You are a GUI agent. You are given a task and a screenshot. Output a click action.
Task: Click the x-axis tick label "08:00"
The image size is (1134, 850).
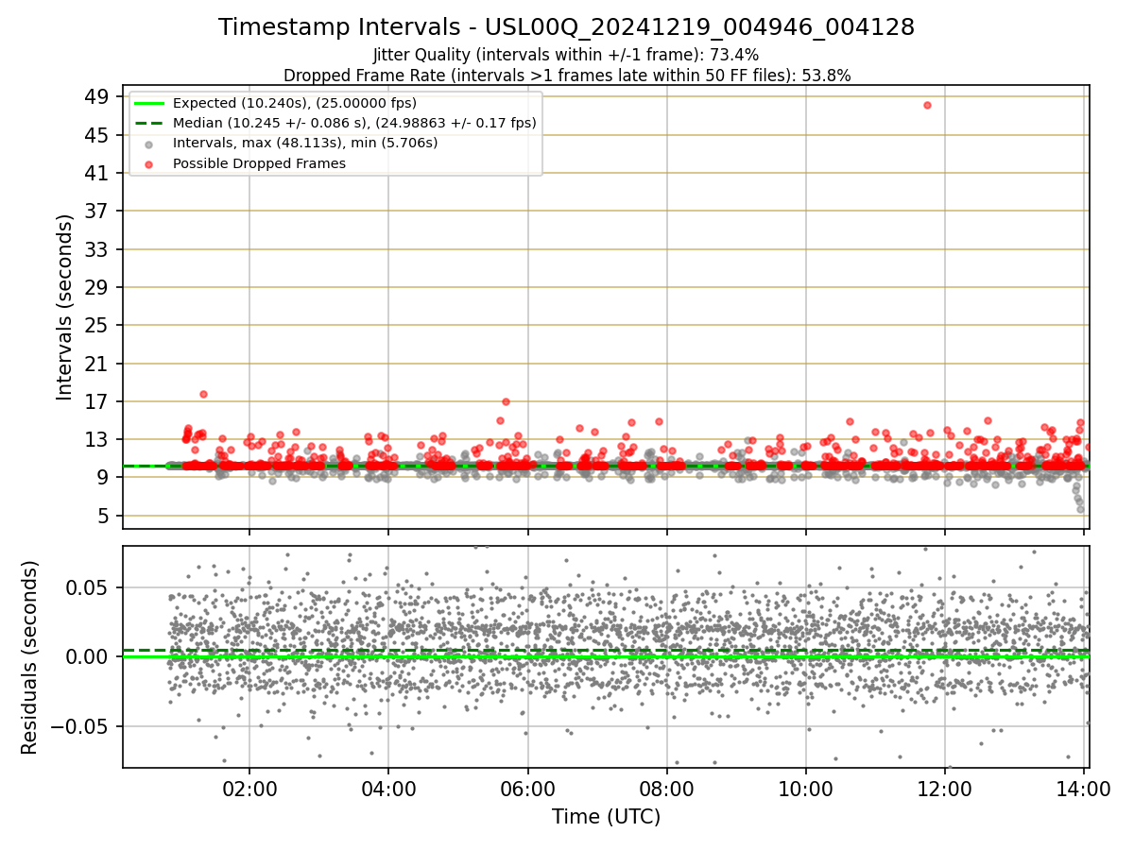click(667, 789)
